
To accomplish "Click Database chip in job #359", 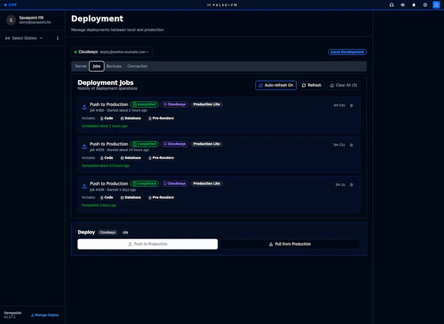I will point(130,158).
